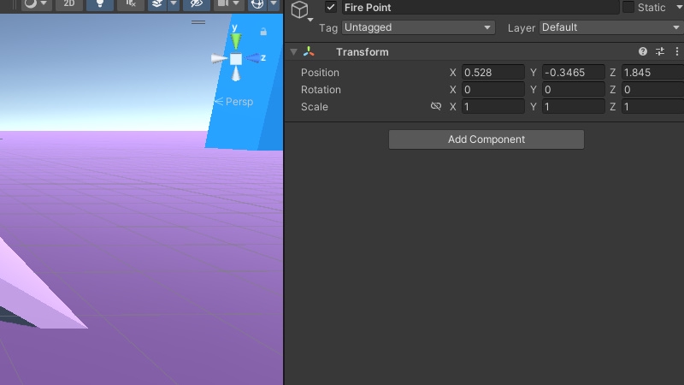The width and height of the screenshot is (684, 385).
Task: Toggle scene gizmo rotation lock
Action: click(263, 32)
